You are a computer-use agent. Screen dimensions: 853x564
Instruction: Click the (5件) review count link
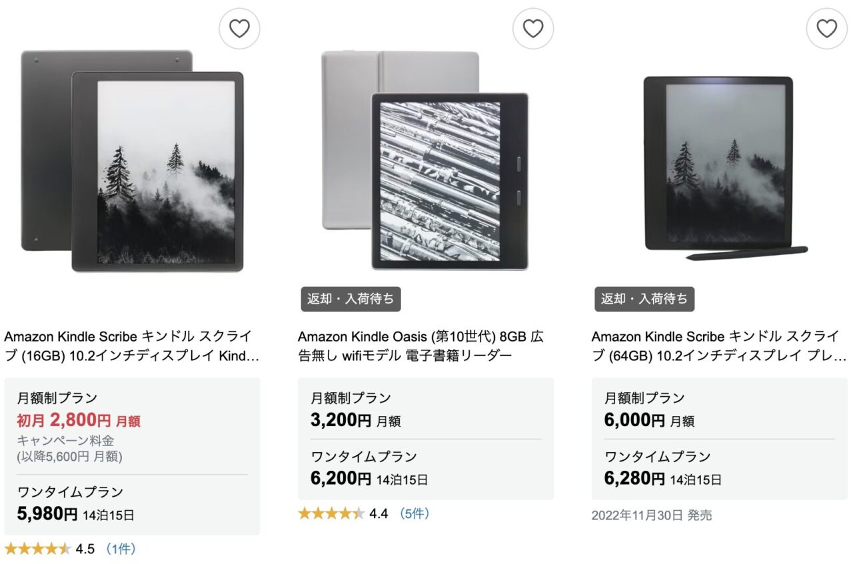coord(414,513)
